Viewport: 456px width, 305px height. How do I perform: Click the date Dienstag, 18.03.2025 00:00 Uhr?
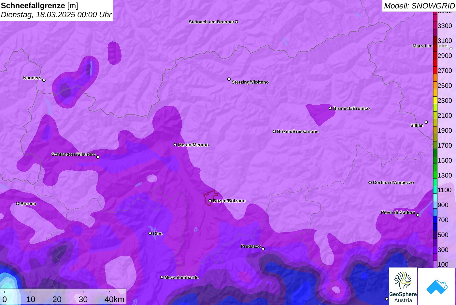pyautogui.click(x=56, y=15)
